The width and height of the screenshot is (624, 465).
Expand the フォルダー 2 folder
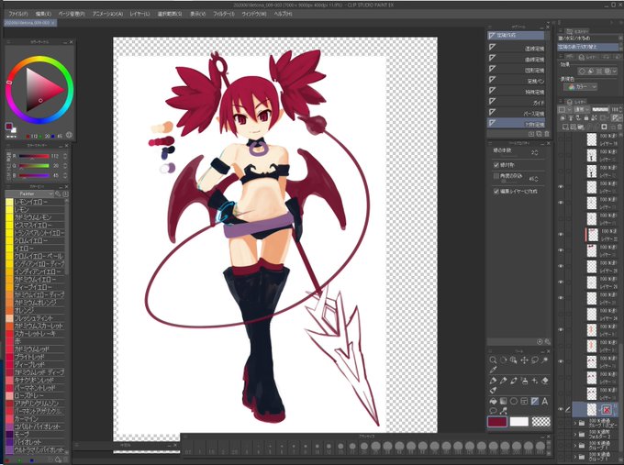coord(575,435)
